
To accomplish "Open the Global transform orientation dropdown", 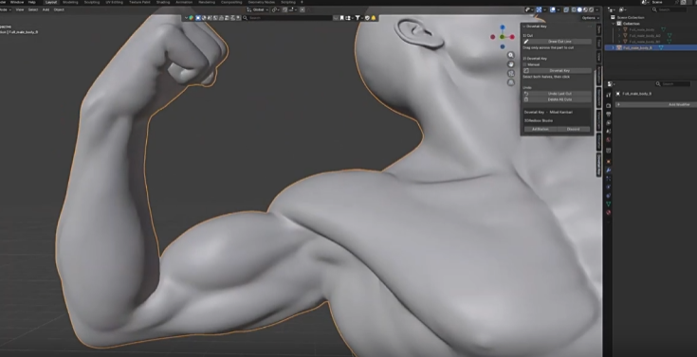I will click(x=258, y=9).
